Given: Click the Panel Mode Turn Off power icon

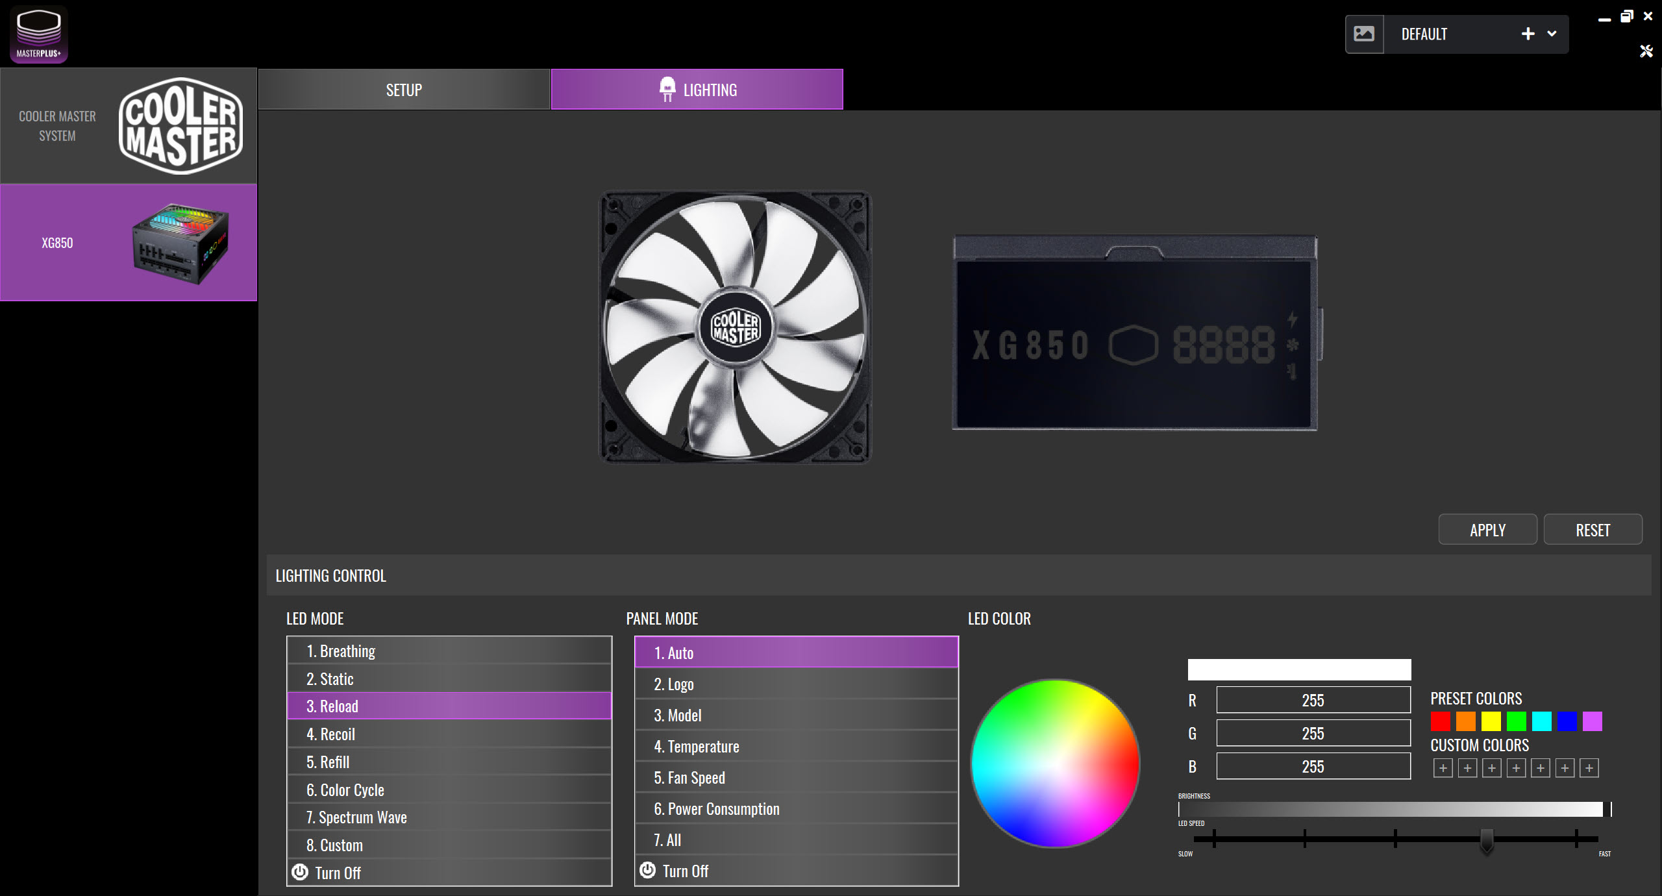Looking at the screenshot, I should [647, 870].
